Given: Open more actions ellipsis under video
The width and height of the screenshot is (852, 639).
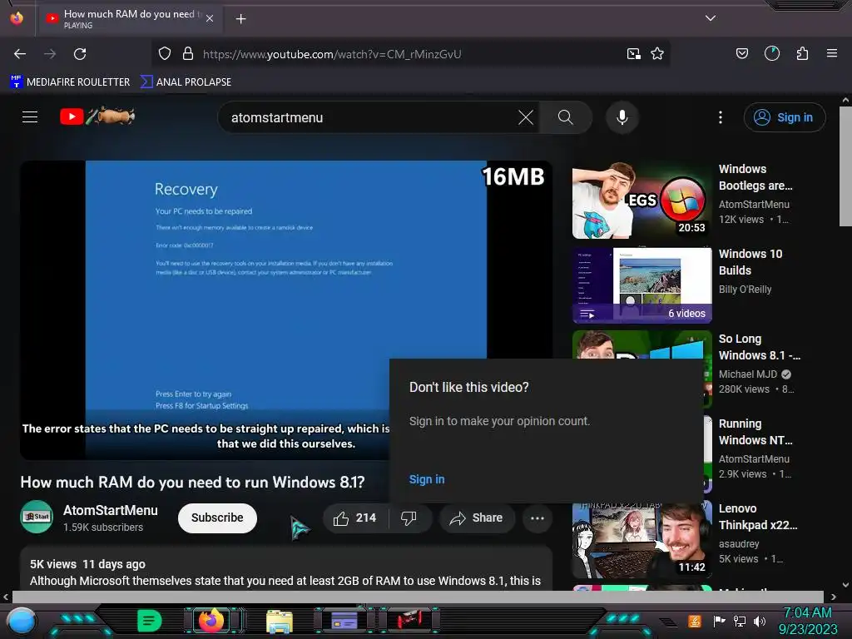Looking at the screenshot, I should (x=537, y=518).
